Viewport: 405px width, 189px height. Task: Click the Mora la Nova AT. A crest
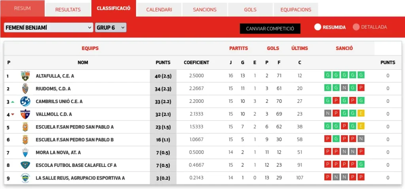(25, 152)
